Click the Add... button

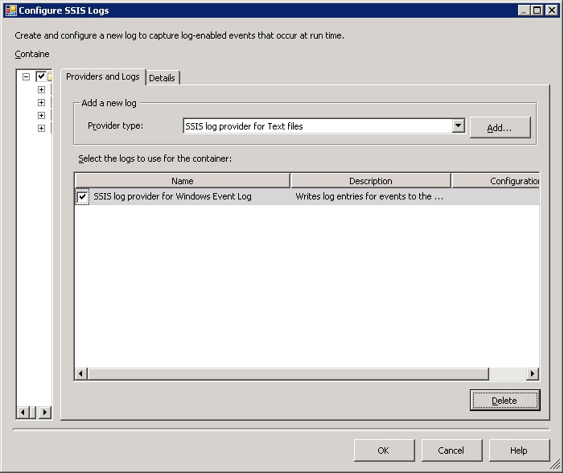pyautogui.click(x=500, y=128)
